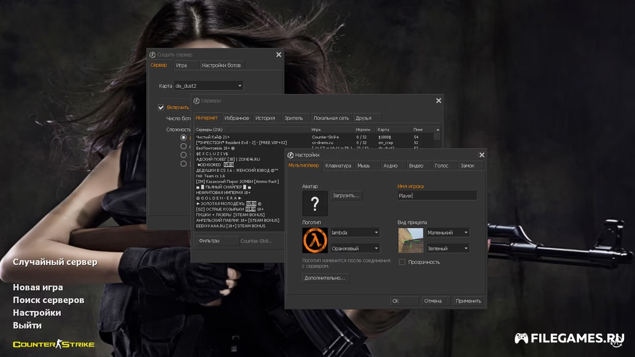Screen dimensions: 635x357
Task: Select the first Сложность radio button
Action: click(x=183, y=137)
